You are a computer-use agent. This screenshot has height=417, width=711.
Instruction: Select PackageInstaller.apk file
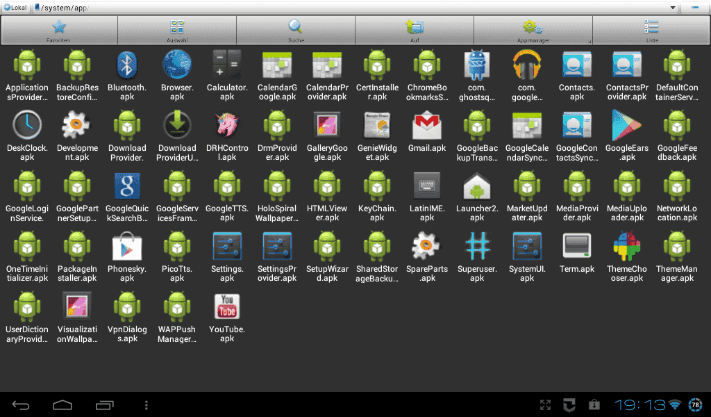point(77,246)
